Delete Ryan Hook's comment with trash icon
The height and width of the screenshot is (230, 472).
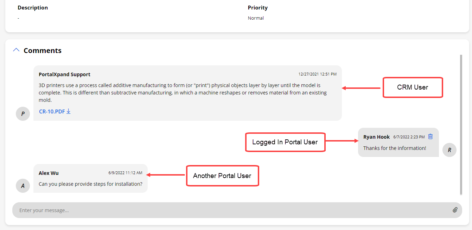430,137
